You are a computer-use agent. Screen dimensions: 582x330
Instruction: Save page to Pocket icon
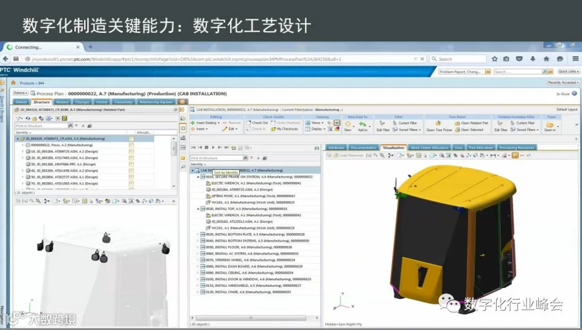coord(519,59)
